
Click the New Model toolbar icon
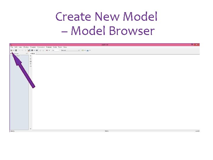pyautogui.click(x=12, y=50)
